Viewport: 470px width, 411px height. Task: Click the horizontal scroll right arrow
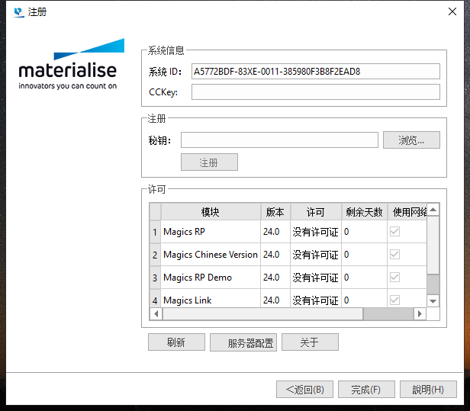(x=419, y=313)
